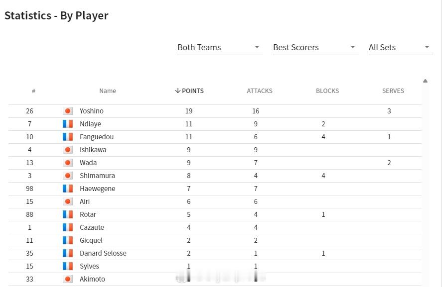Click the France flag beside Haewegene
The width and height of the screenshot is (442, 287).
coord(68,189)
